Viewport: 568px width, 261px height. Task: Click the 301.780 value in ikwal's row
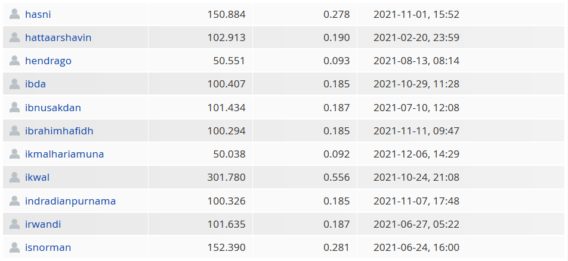[x=226, y=178]
